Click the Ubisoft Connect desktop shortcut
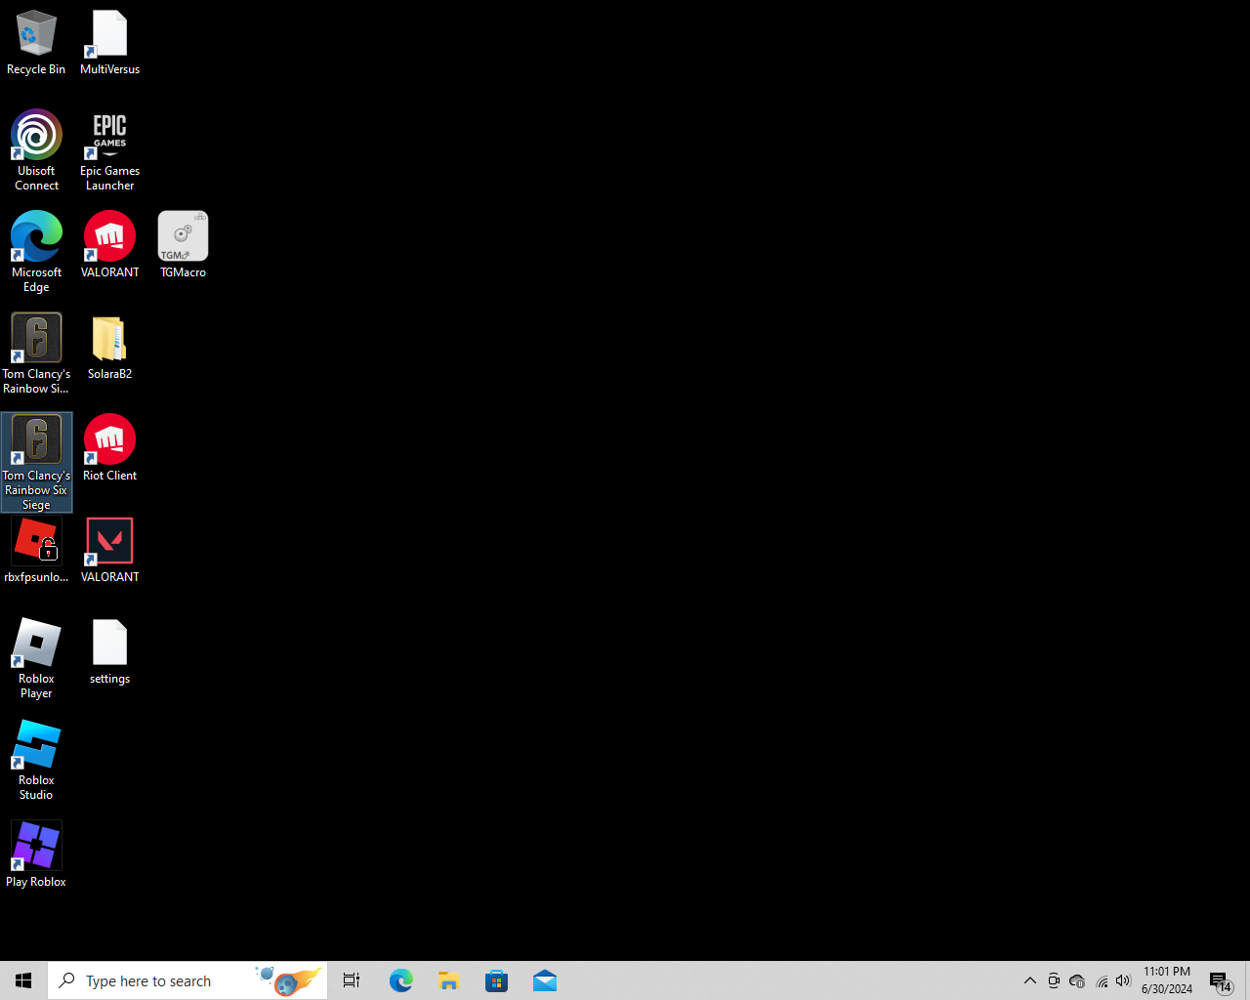 pyautogui.click(x=36, y=150)
